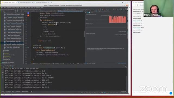174x98 pixels.
Task: Hide the Project tool window
Action: tap(23, 11)
